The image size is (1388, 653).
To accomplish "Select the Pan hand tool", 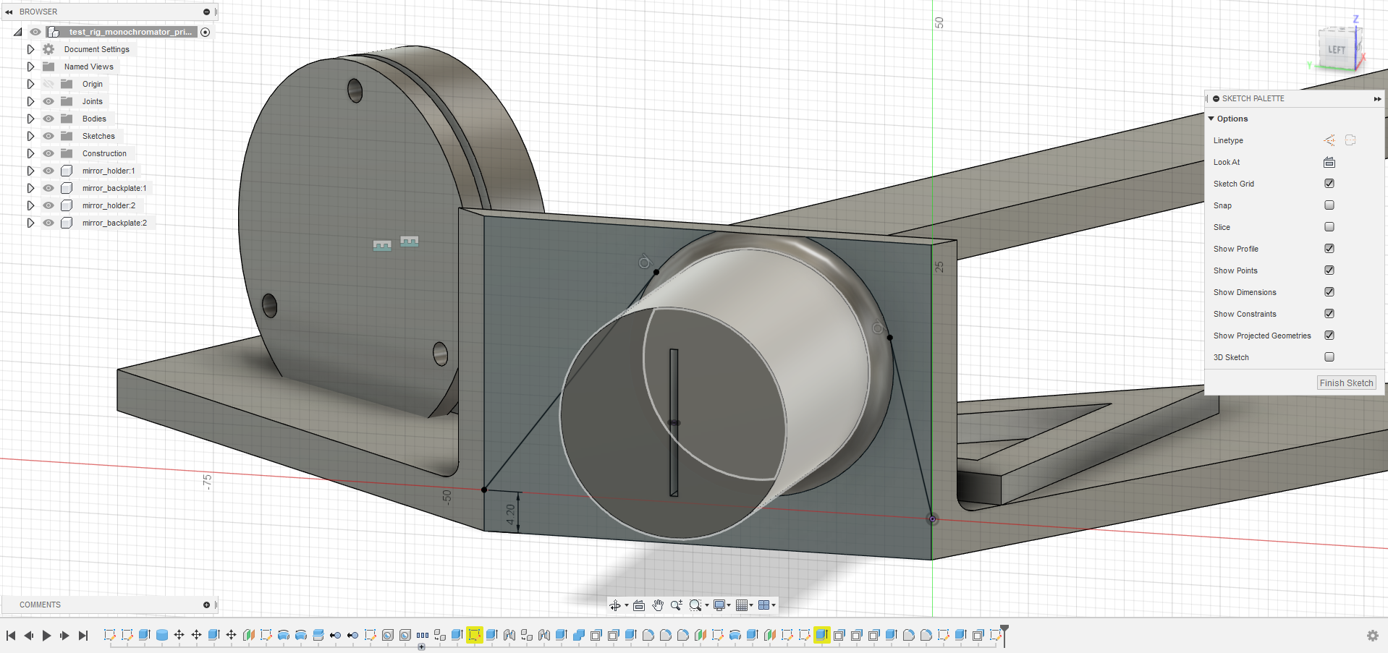I will 657,605.
